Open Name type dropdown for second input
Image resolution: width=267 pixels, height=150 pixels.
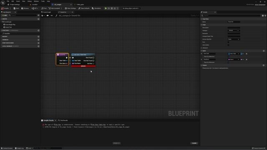coord(234,60)
